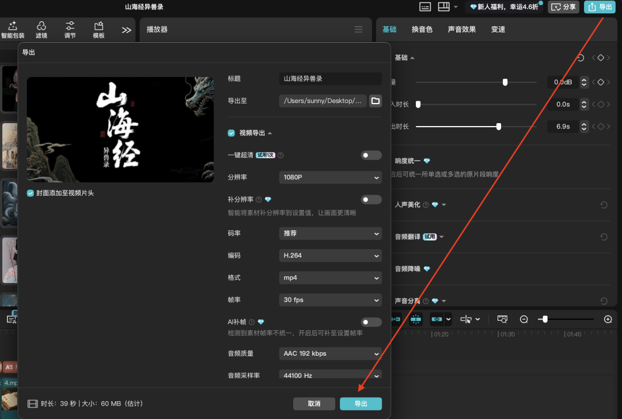This screenshot has width=622, height=419.
Task: Click the timeline zoom slider
Action: (x=545, y=319)
